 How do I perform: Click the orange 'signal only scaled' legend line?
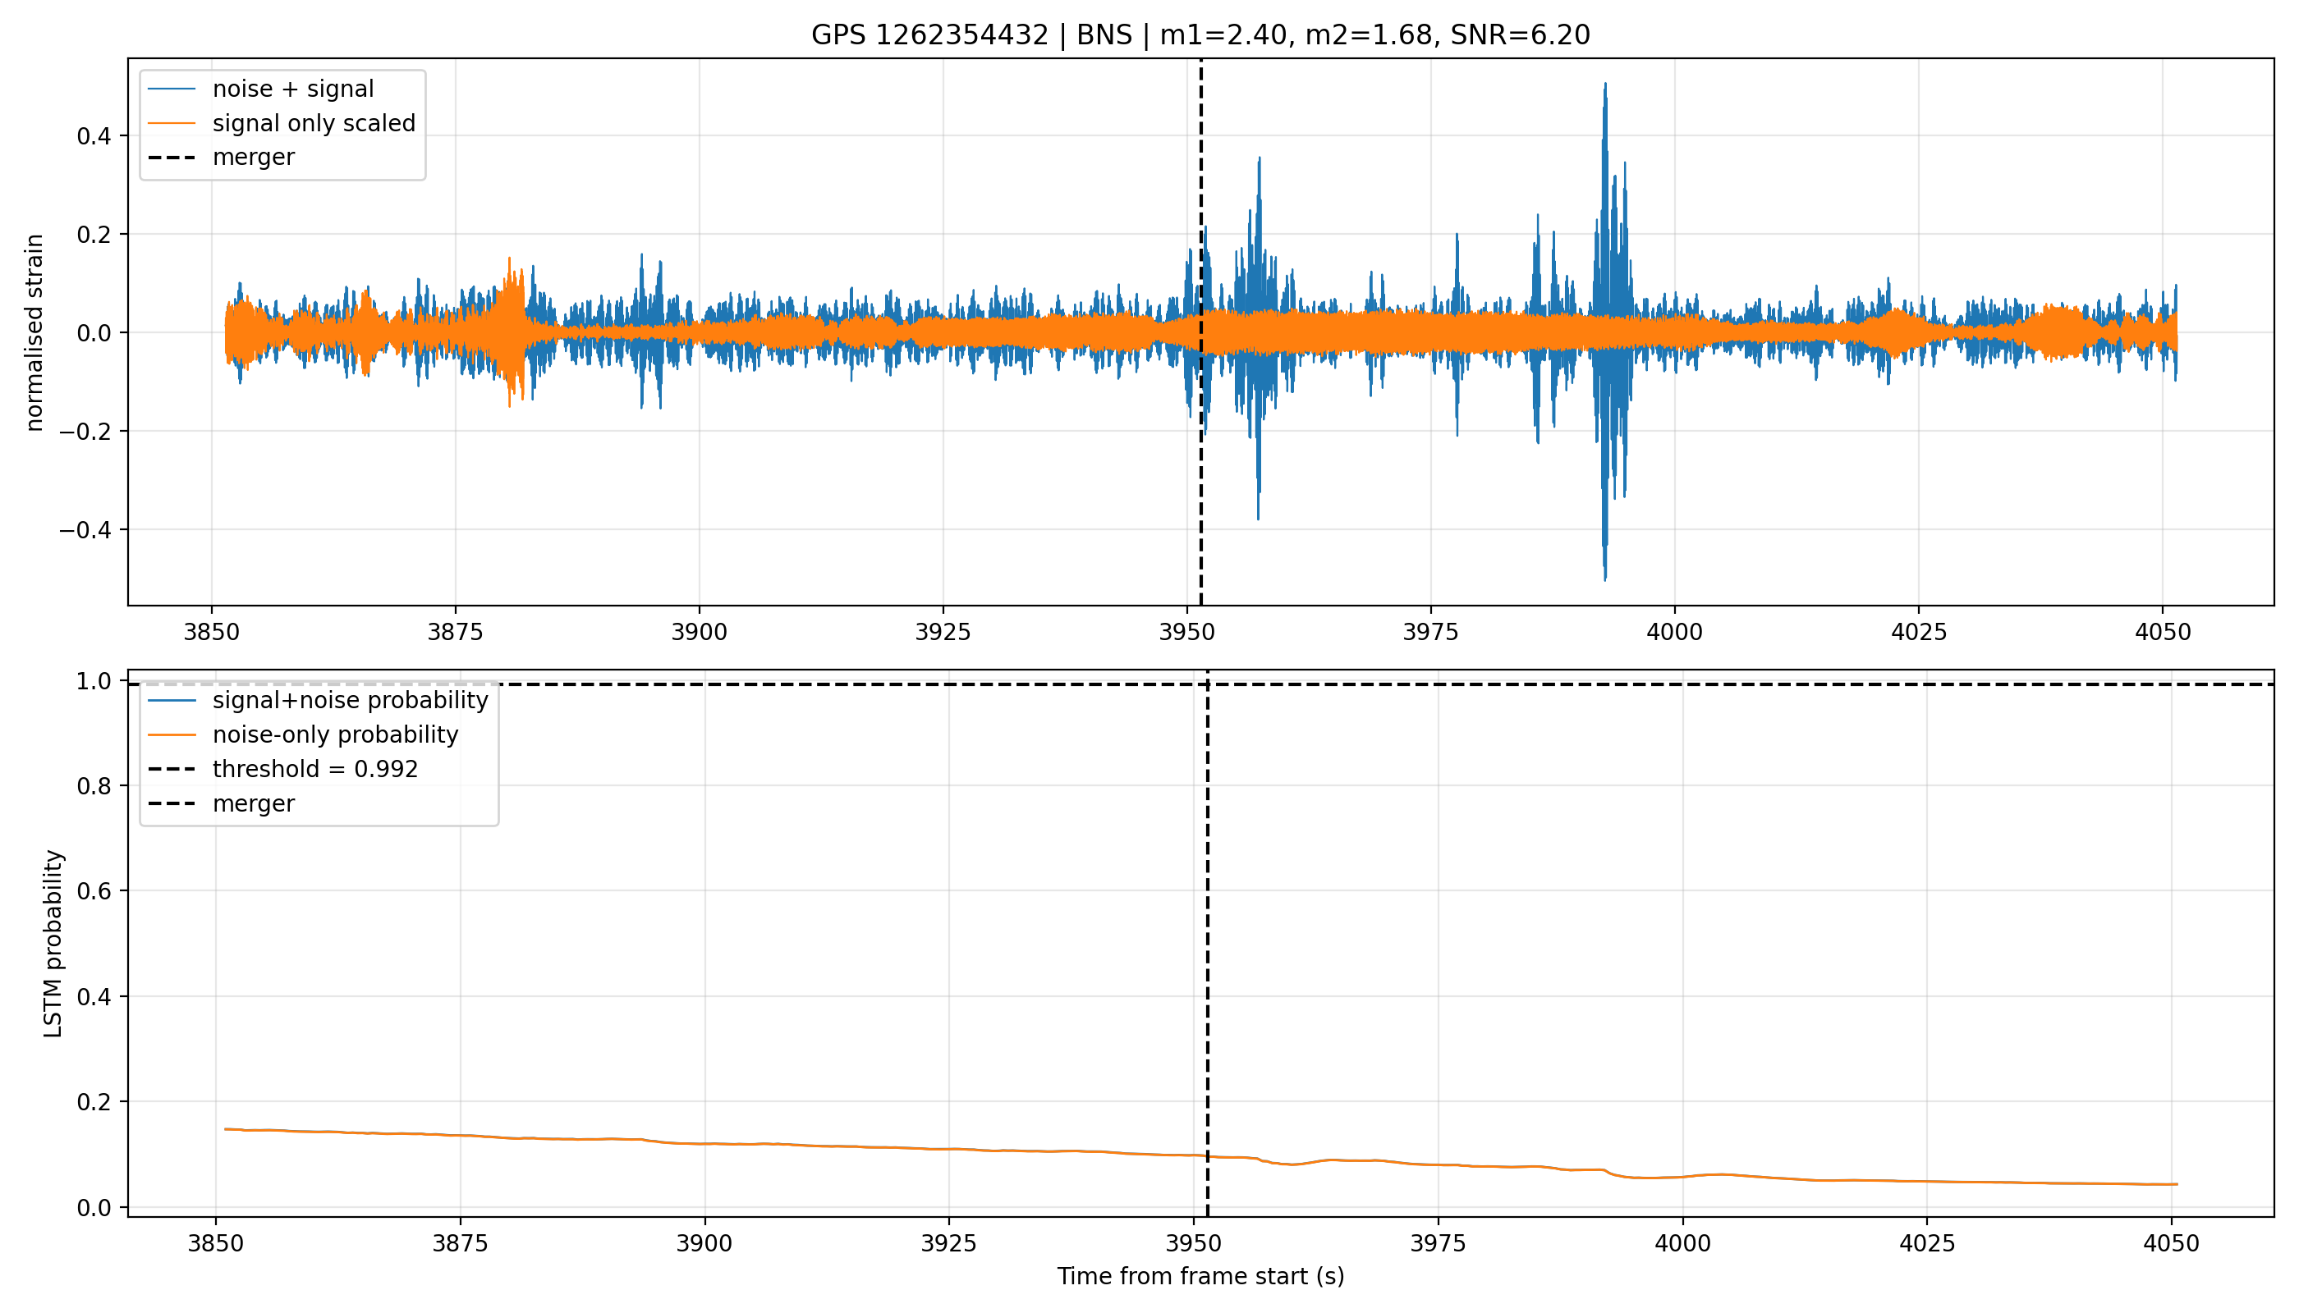point(172,124)
